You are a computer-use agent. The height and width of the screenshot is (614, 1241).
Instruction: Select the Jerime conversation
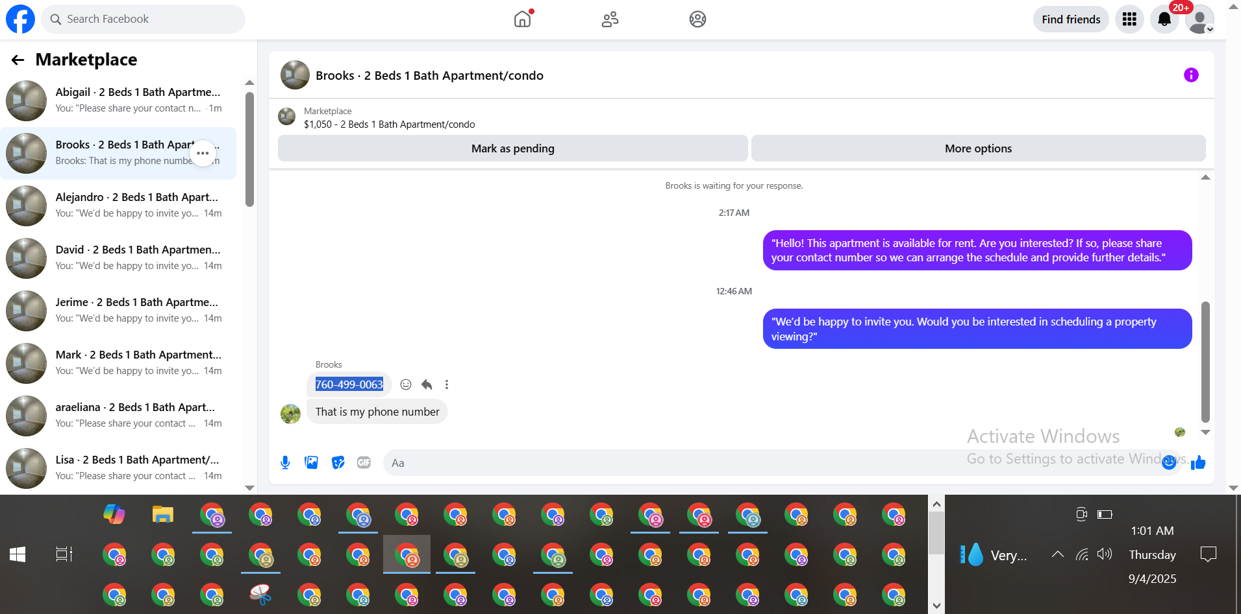pos(118,311)
